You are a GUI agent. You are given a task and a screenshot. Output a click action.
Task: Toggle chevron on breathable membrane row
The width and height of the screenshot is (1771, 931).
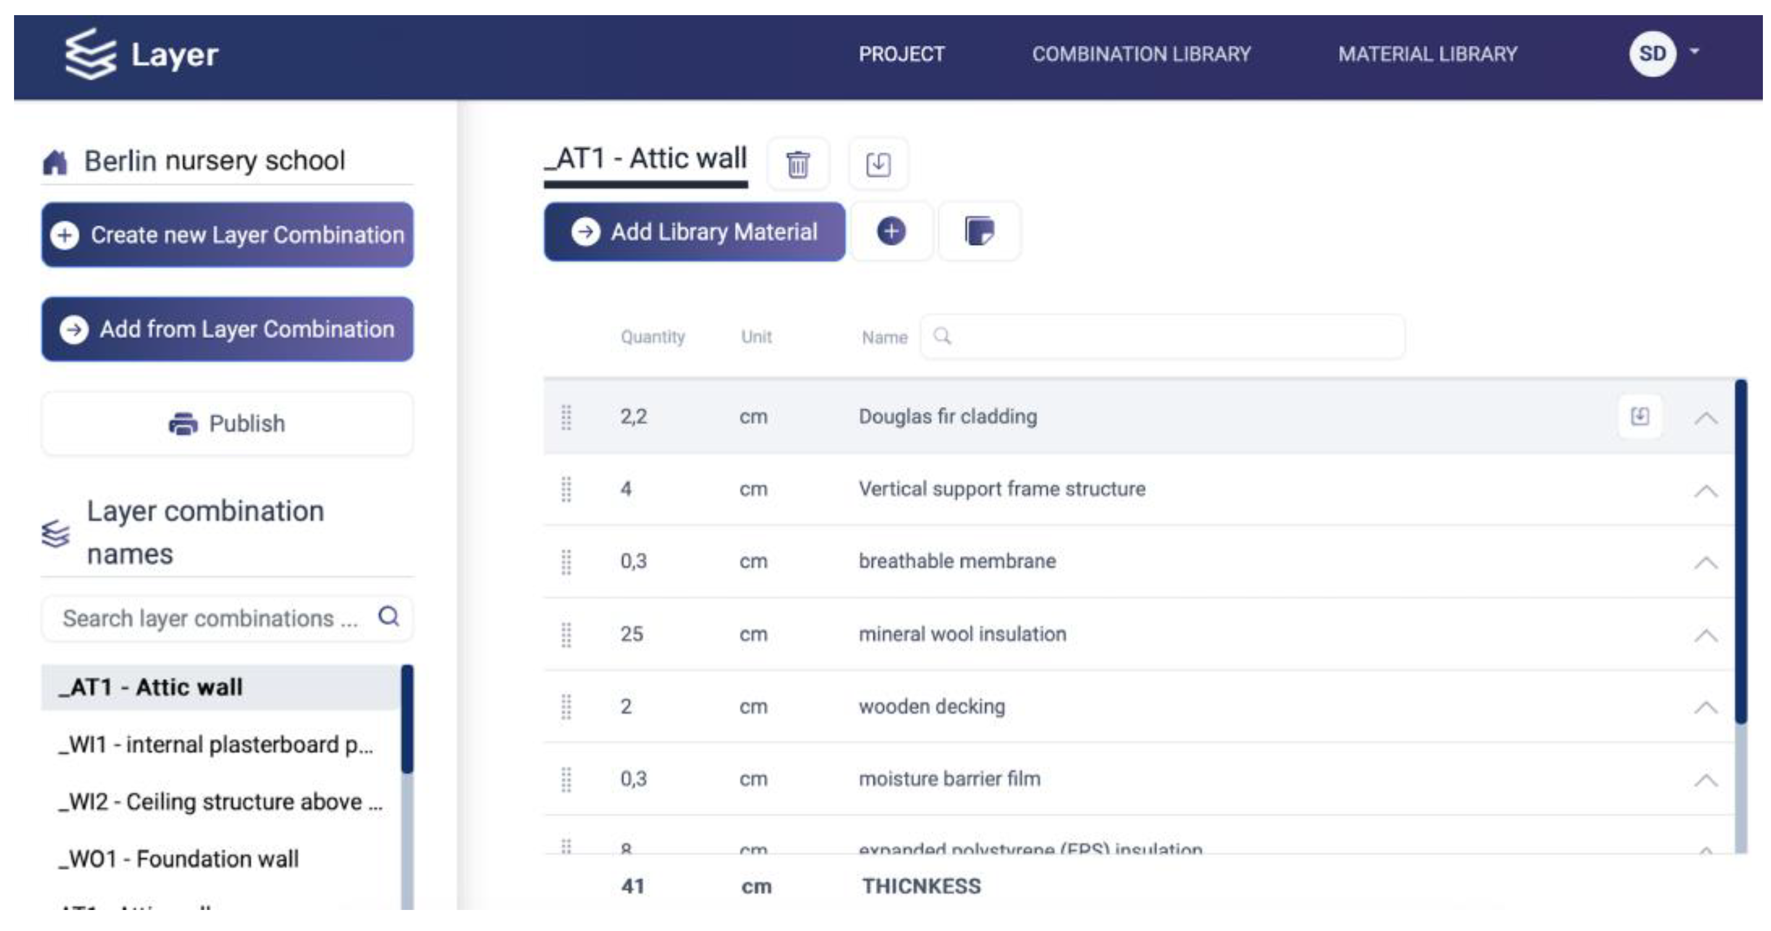(1706, 563)
